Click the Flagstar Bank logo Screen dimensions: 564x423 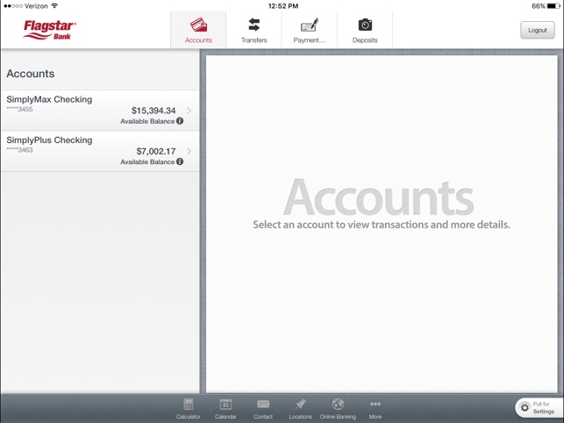50,30
